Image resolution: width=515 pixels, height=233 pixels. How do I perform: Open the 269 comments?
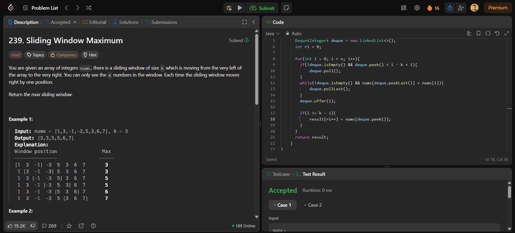49,226
